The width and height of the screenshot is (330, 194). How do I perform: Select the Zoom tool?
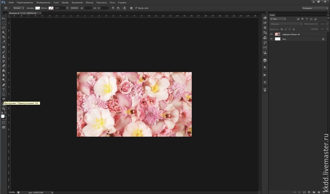(4, 109)
